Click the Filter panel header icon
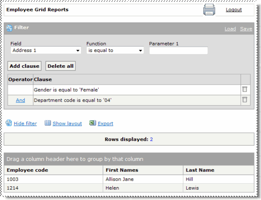 point(9,28)
